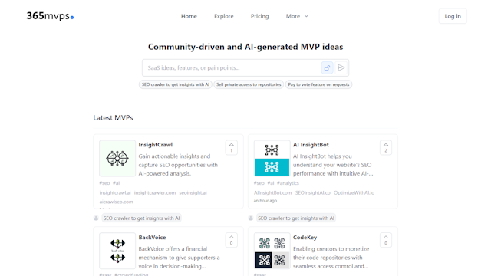
Task: Open the InsightCrawl card title
Action: pyautogui.click(x=155, y=145)
